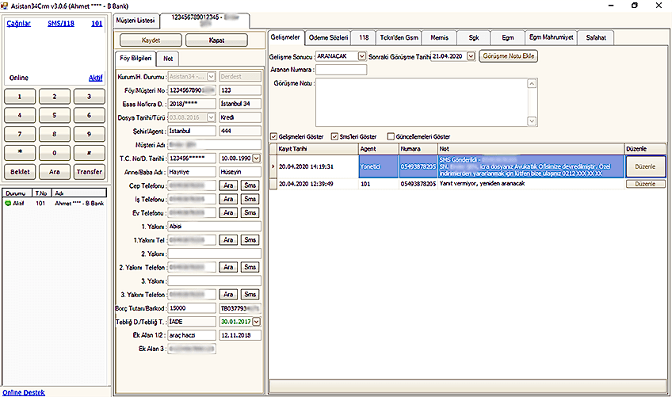This screenshot has height=397, width=672.
Task: Click Ara button next to Cep Telefonu
Action: point(228,185)
